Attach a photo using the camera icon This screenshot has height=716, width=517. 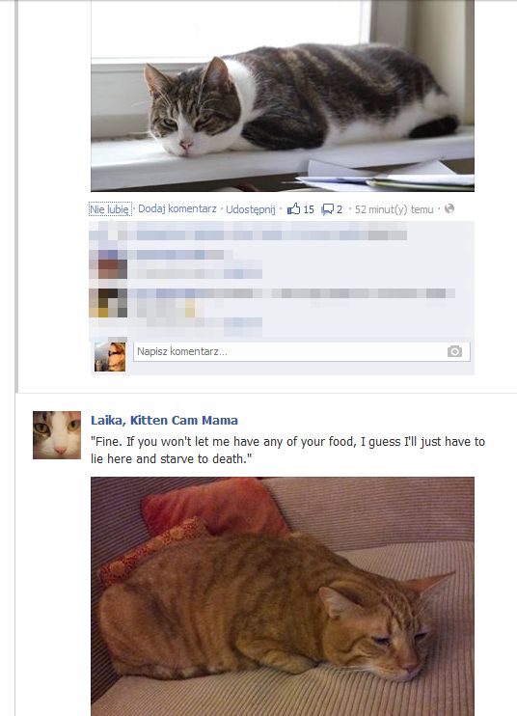(454, 351)
